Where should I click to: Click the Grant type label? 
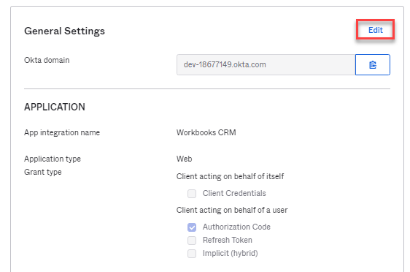click(43, 172)
